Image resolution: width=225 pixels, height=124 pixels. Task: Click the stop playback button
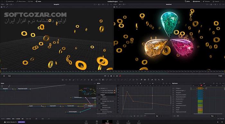111,76
